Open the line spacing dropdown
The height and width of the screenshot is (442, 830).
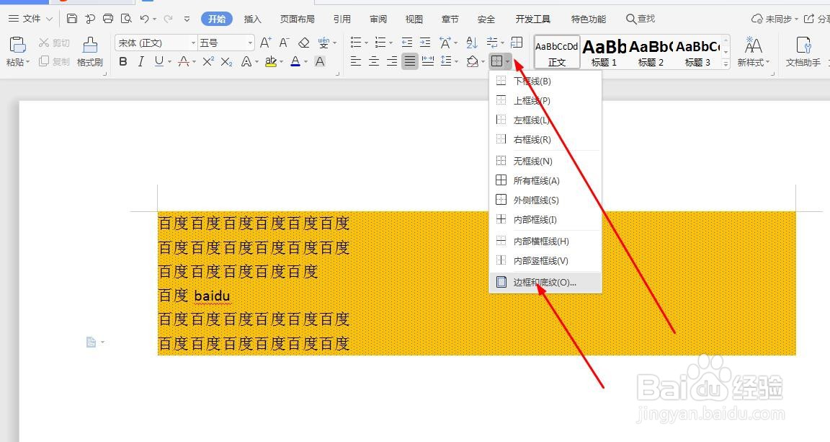[456, 61]
